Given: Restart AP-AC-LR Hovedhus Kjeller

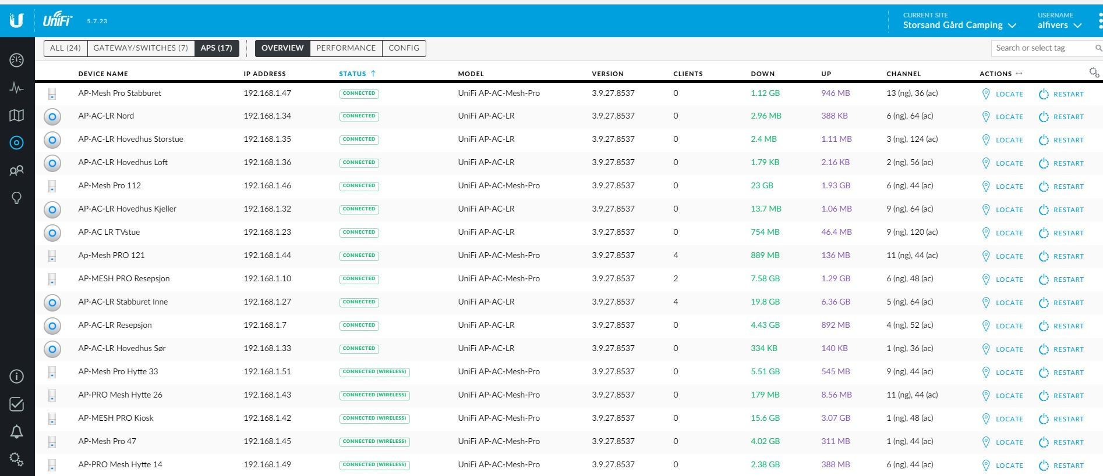Looking at the screenshot, I should pyautogui.click(x=1061, y=210).
